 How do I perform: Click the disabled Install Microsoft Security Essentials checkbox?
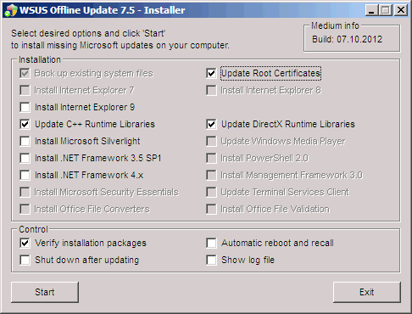[25, 193]
